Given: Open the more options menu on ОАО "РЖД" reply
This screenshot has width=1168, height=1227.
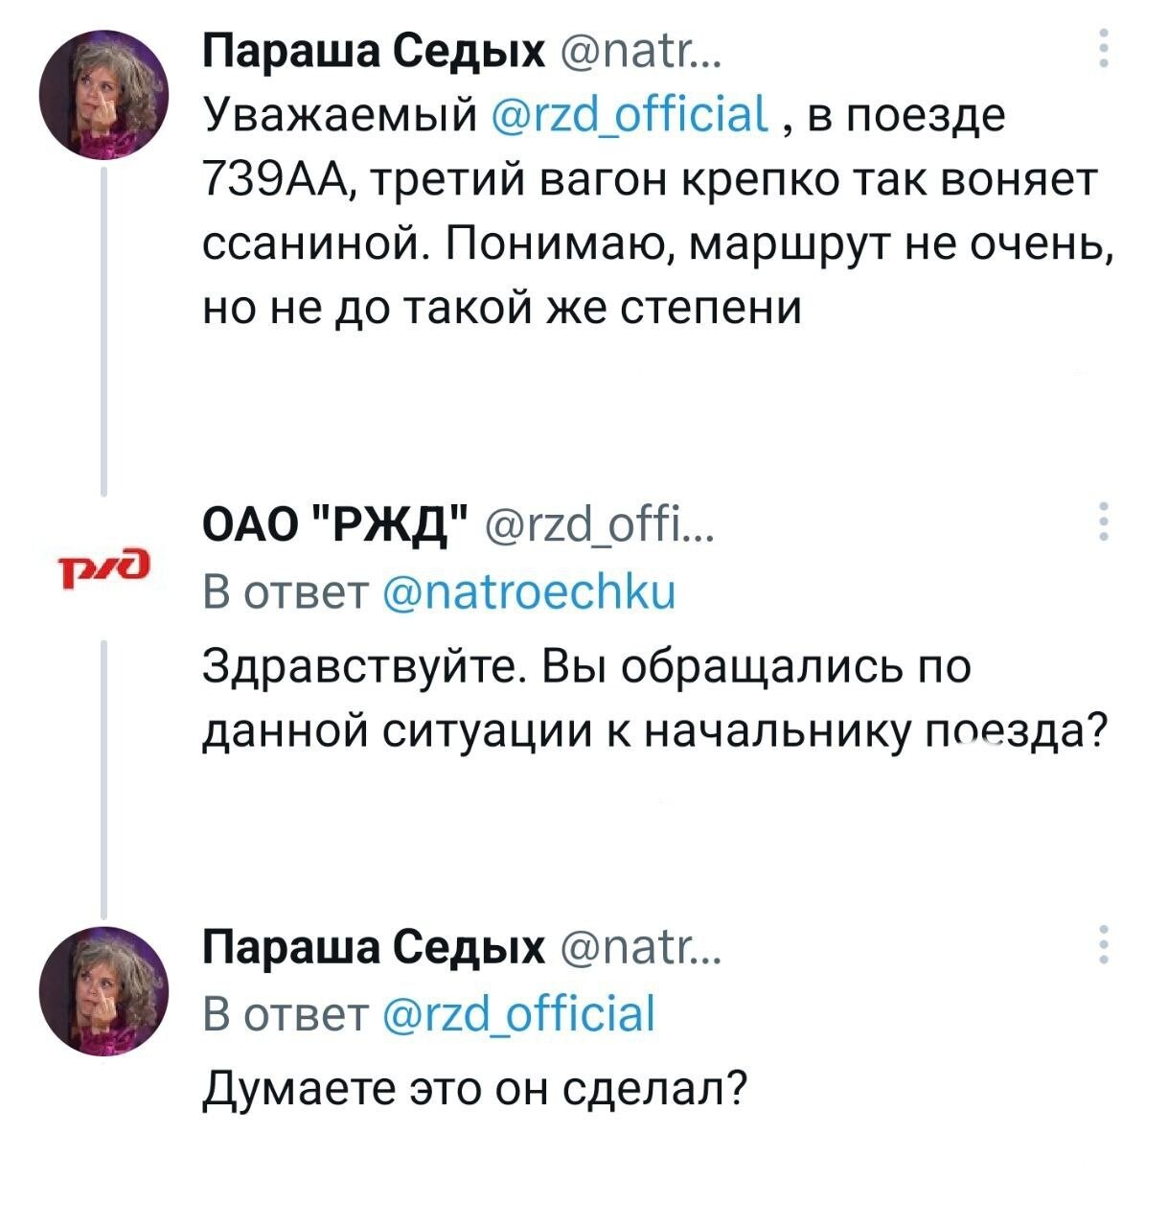Looking at the screenshot, I should 1103,521.
